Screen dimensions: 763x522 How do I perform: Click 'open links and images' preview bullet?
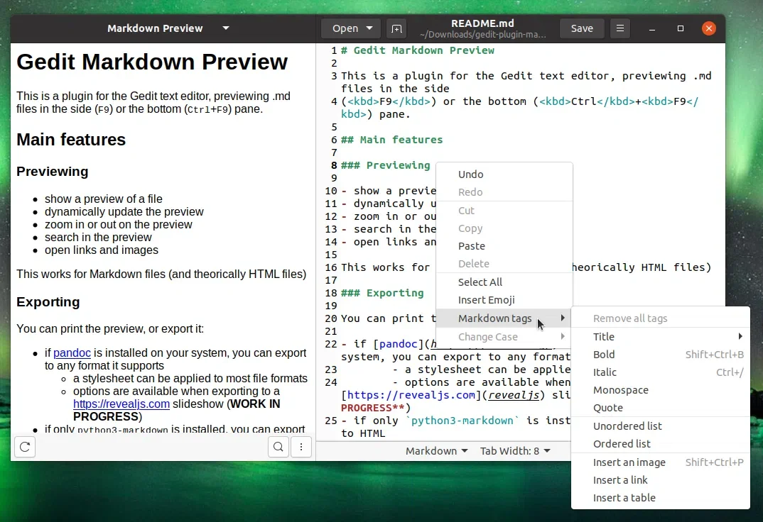(x=101, y=250)
